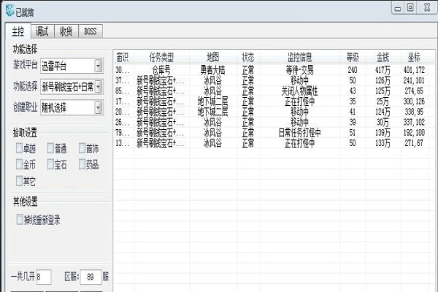
Task: Select the row with window ID 13...
Action: (x=274, y=143)
